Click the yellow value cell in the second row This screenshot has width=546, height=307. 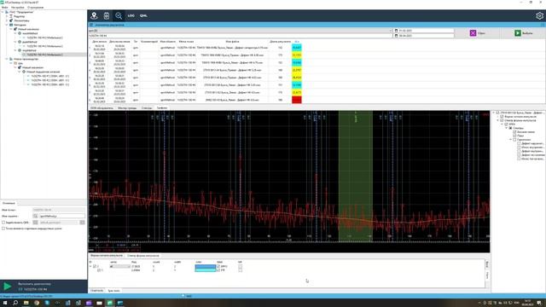click(x=297, y=55)
